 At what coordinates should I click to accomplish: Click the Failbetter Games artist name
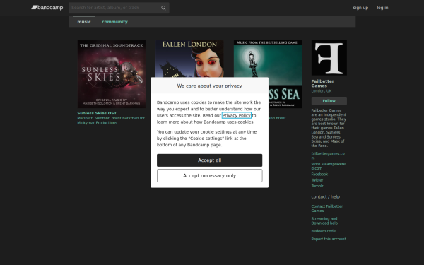[x=322, y=83]
